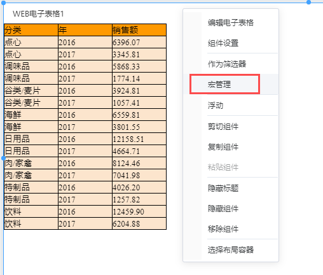
Task: Open 选择布局容器 menu item
Action: point(231,250)
